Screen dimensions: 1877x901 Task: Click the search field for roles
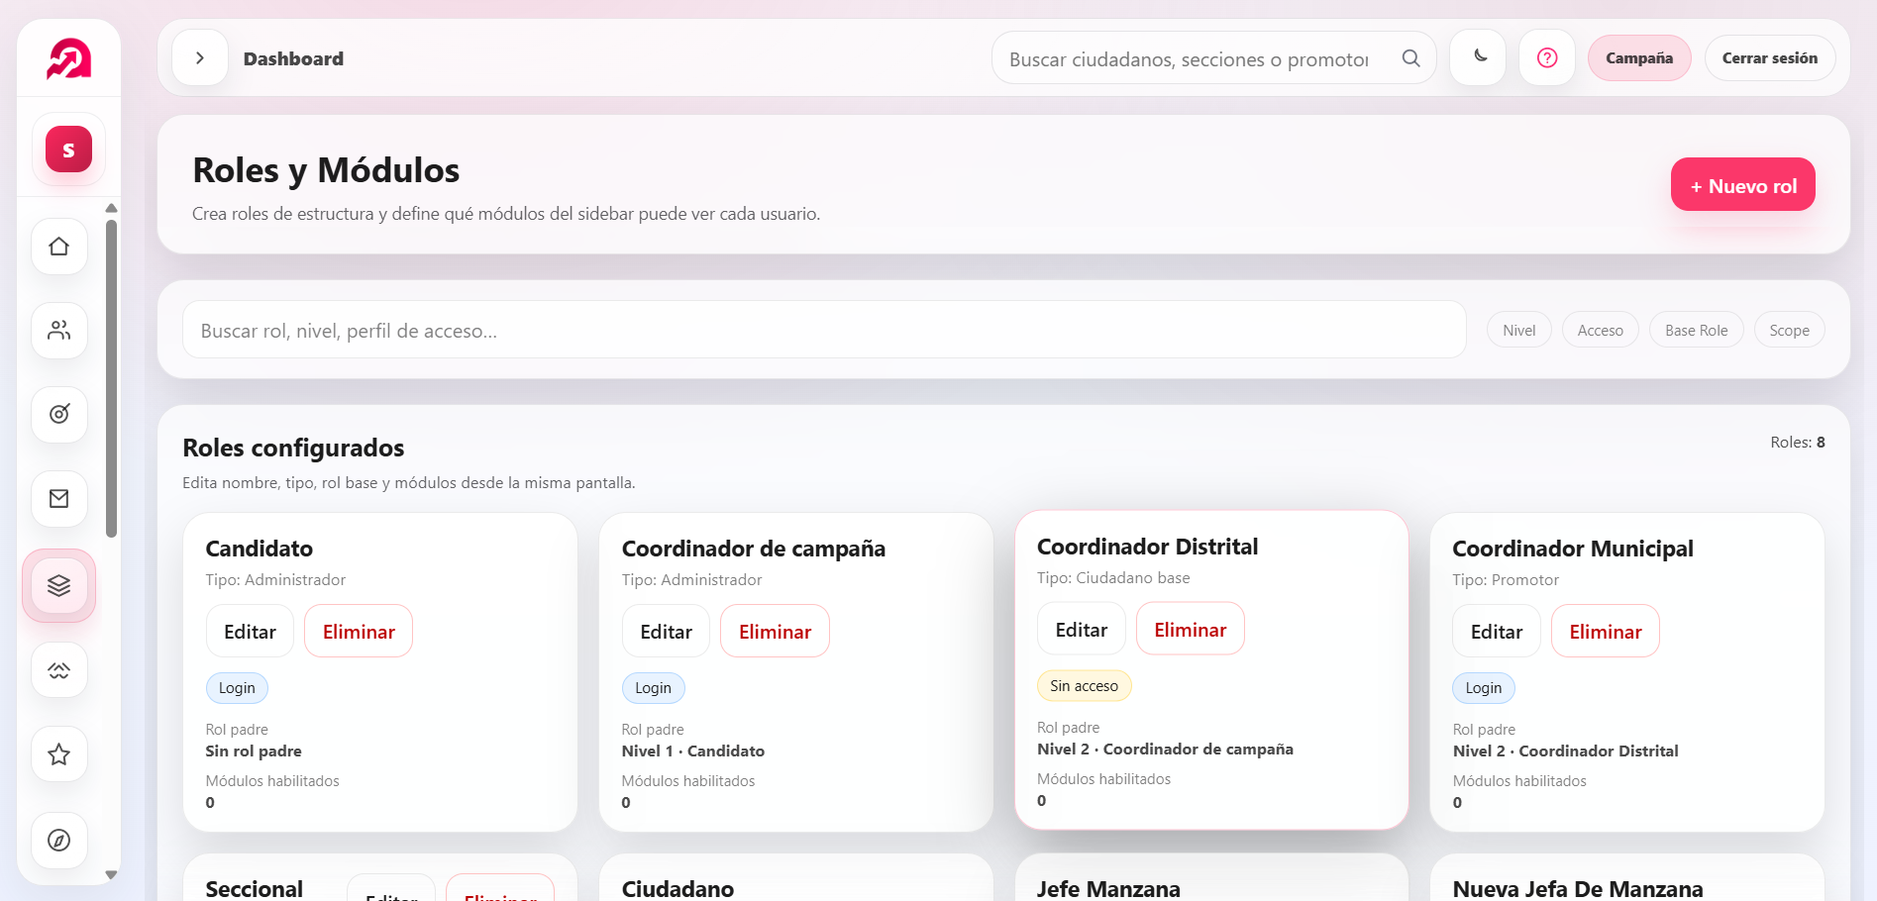(822, 330)
